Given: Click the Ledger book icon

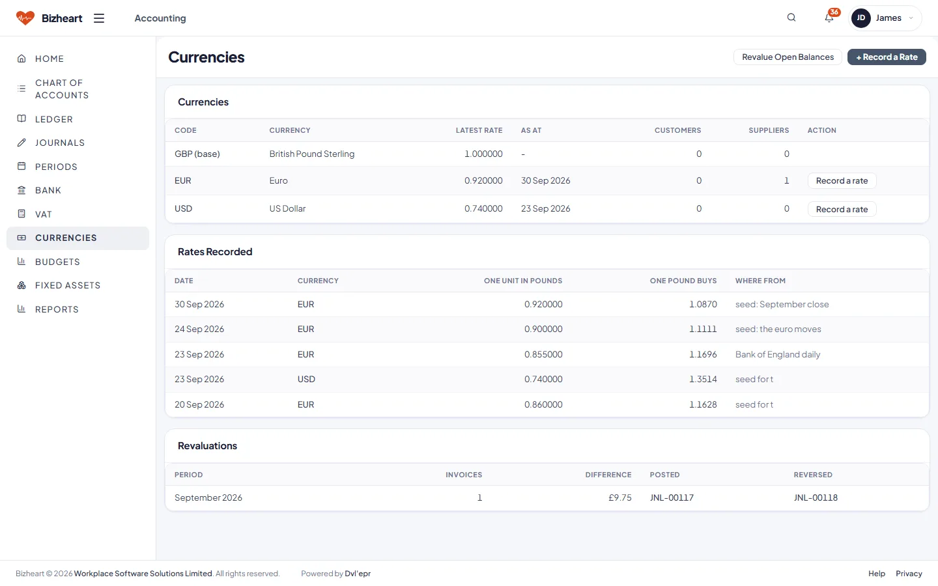Looking at the screenshot, I should pos(21,119).
